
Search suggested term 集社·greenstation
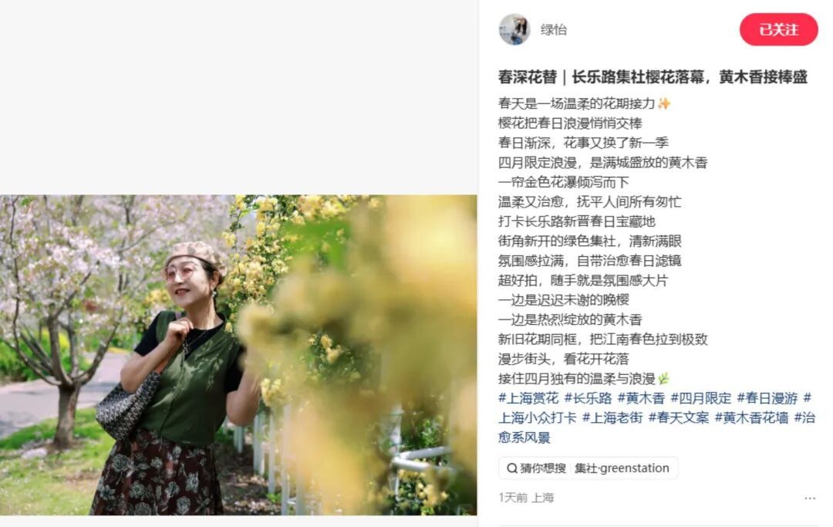tap(622, 468)
